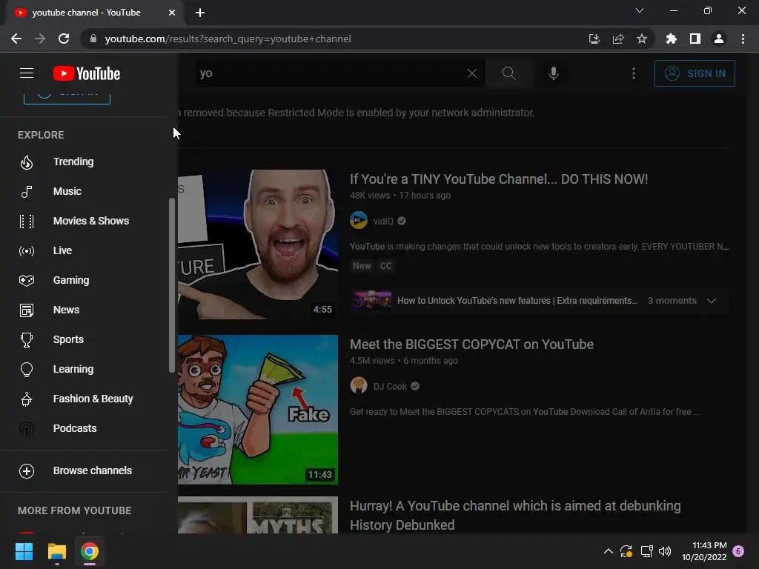Select the News newspaper icon

[x=27, y=310]
